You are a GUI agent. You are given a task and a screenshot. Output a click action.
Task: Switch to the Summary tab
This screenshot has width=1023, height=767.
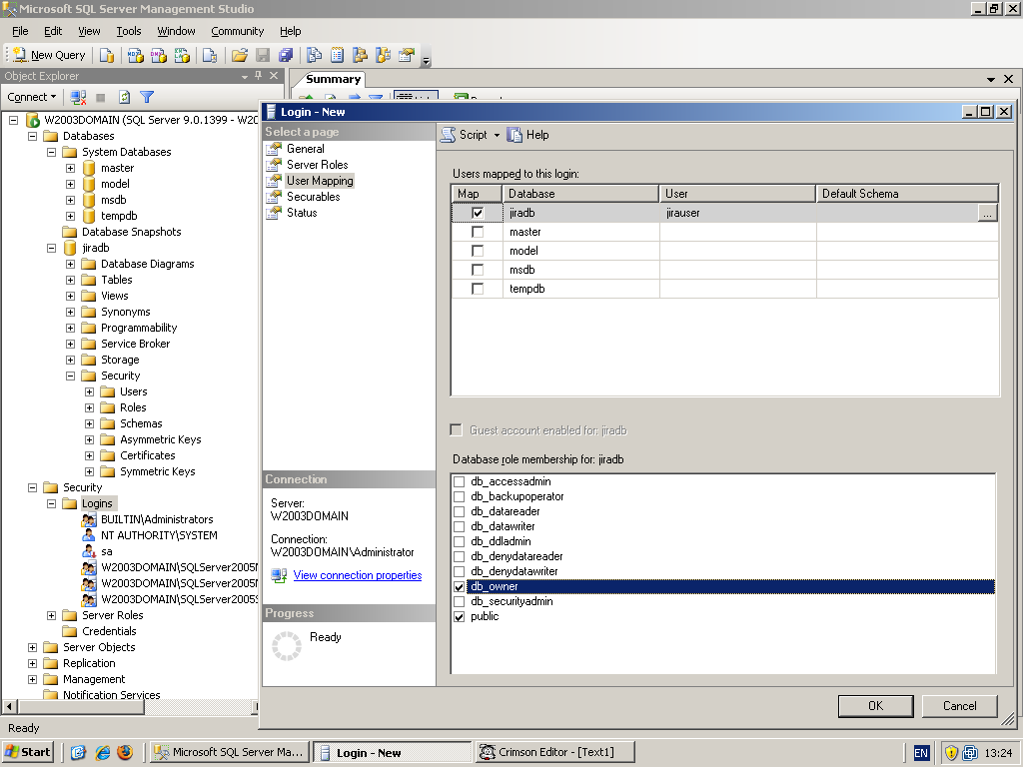[333, 79]
